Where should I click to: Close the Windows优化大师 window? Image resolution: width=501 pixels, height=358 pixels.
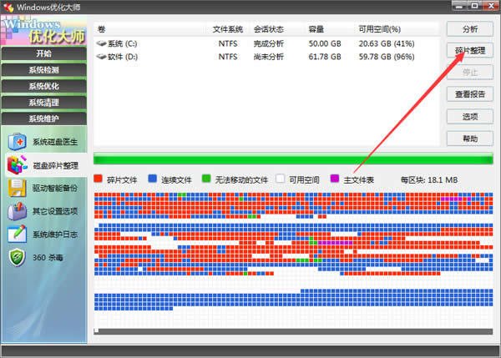point(491,6)
